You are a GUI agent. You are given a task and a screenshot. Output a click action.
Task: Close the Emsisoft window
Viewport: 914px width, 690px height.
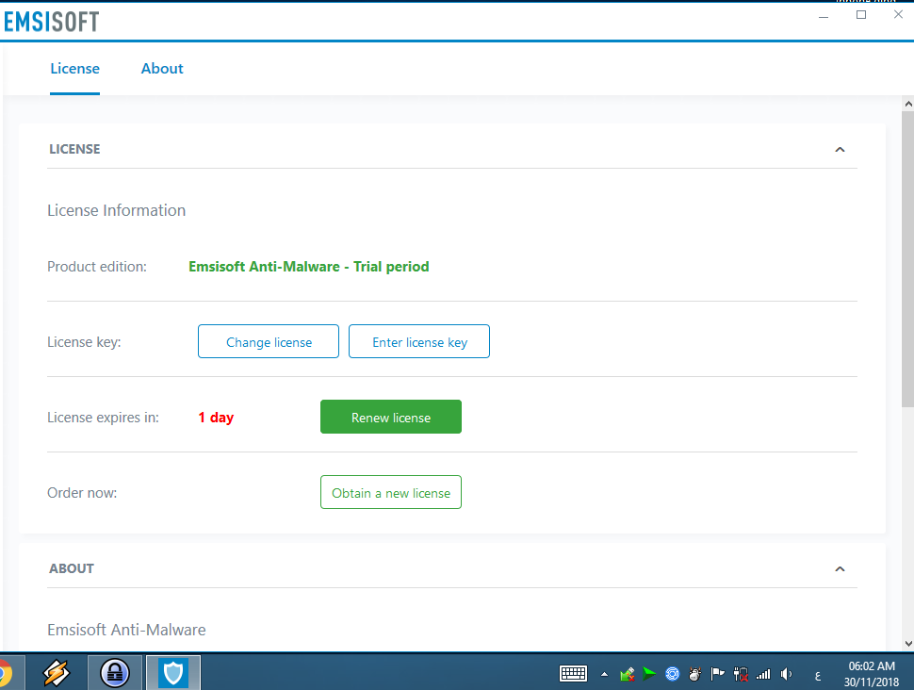point(898,14)
